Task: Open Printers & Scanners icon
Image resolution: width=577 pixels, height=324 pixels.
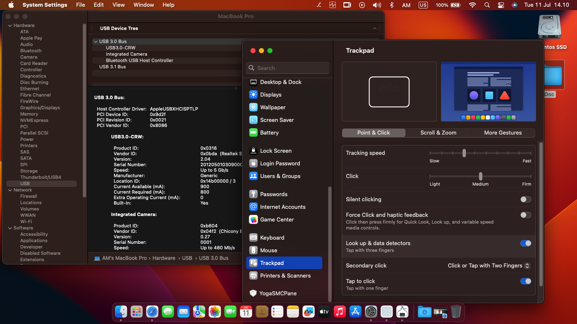Action: pyautogui.click(x=253, y=276)
